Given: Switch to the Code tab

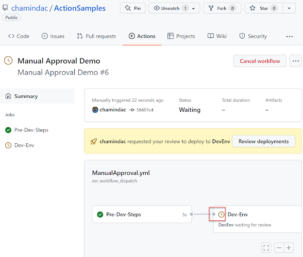Looking at the screenshot, I should coord(19,36).
